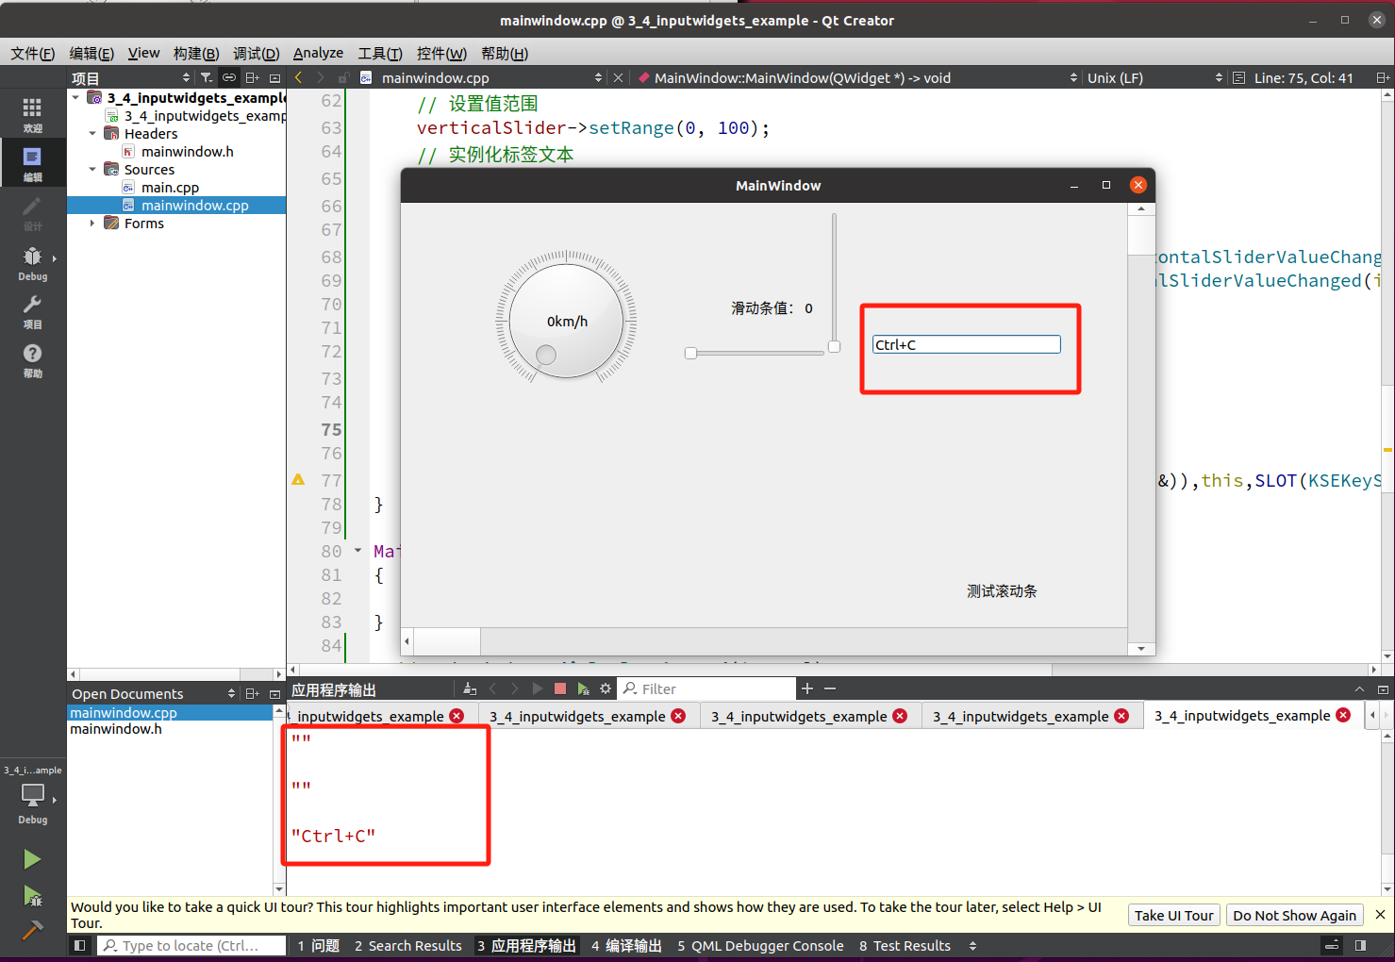Click the 0km/h dial in MainWindow
This screenshot has width=1395, height=962.
[x=566, y=321]
